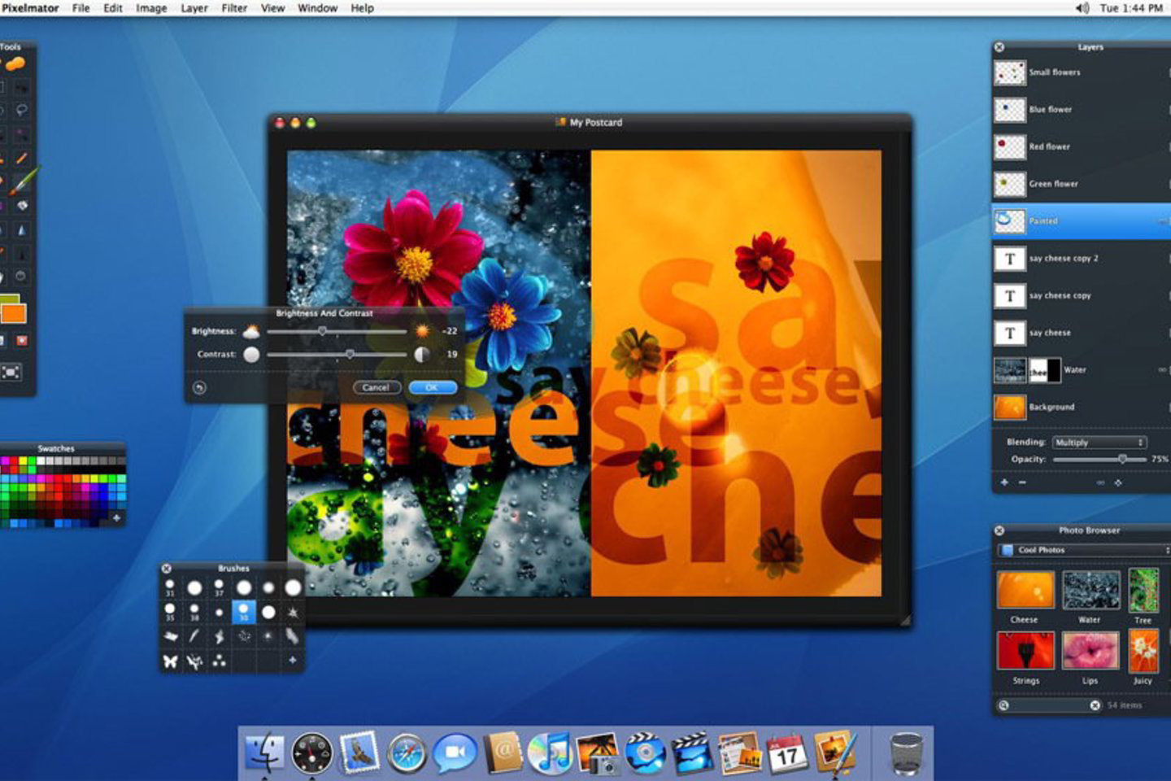Pick the three-dots brush in Brushes palette

219,661
